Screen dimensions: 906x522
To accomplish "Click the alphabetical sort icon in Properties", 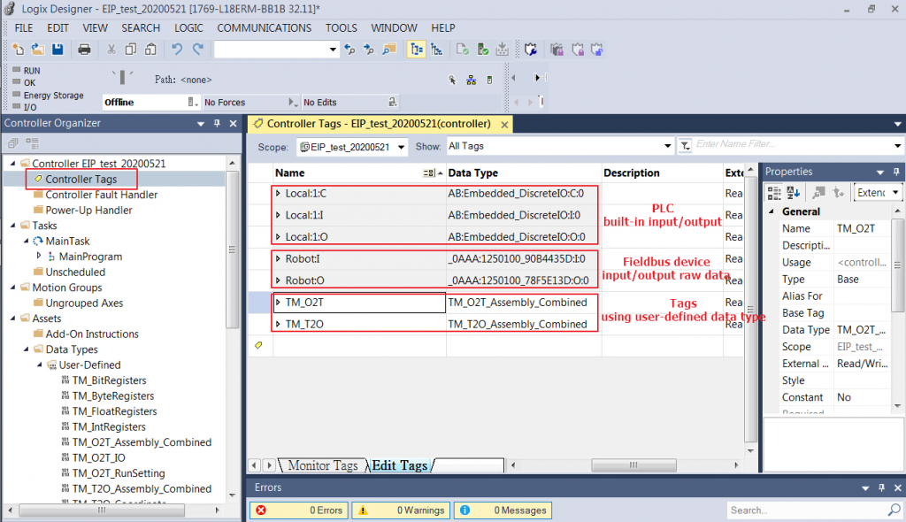I will coord(794,192).
